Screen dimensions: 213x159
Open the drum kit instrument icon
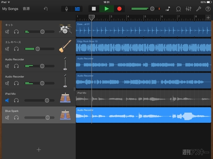coord(65,29)
